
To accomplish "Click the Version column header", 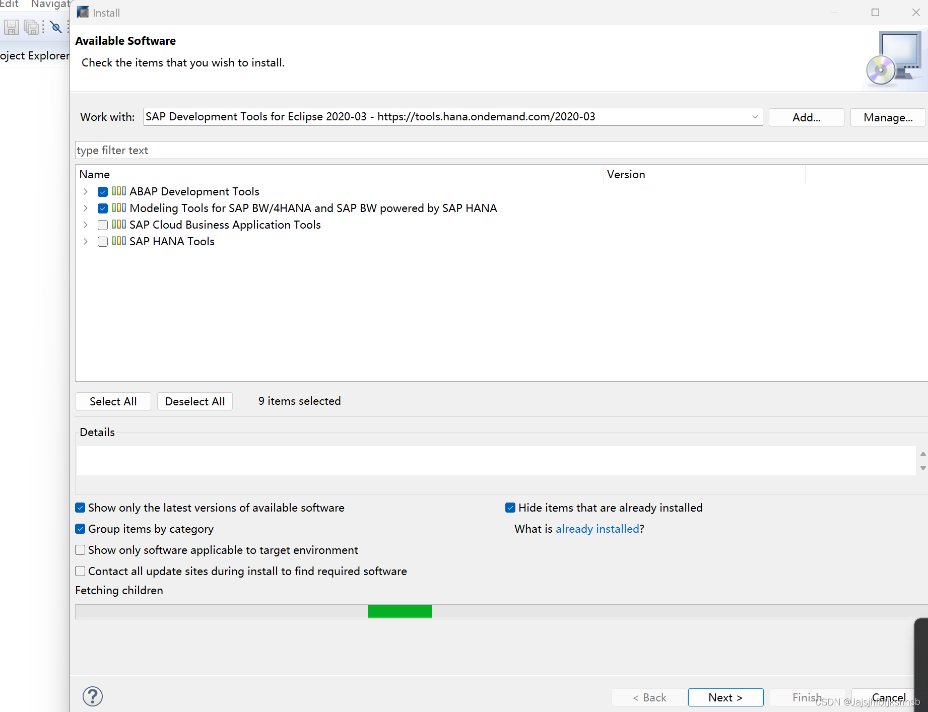I will tap(704, 174).
